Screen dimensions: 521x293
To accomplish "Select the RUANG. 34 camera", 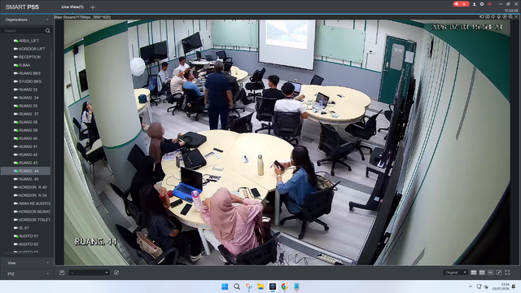I will tap(28, 98).
